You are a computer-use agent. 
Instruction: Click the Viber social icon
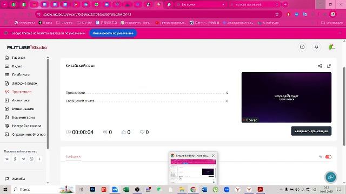31,159
